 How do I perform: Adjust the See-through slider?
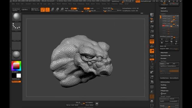point(128,1)
